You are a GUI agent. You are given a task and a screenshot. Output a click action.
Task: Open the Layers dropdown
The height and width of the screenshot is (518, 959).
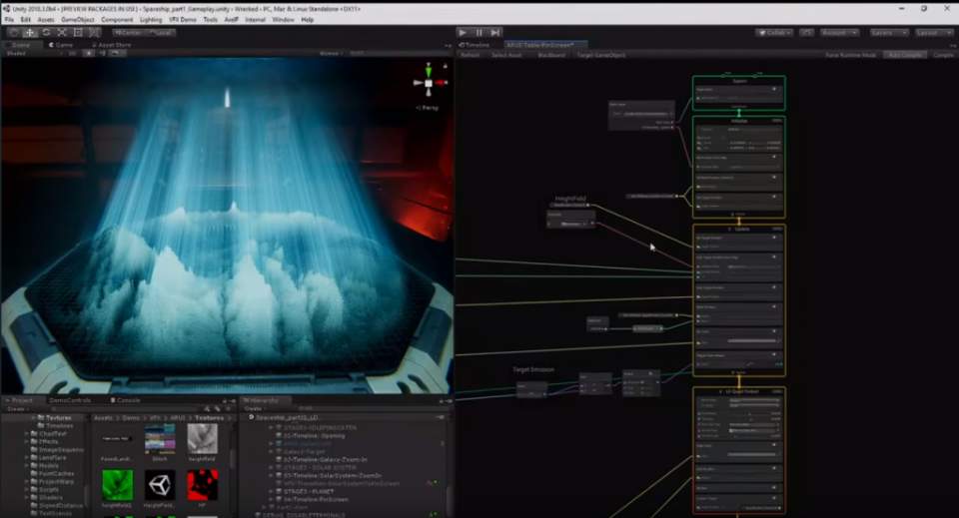click(889, 32)
